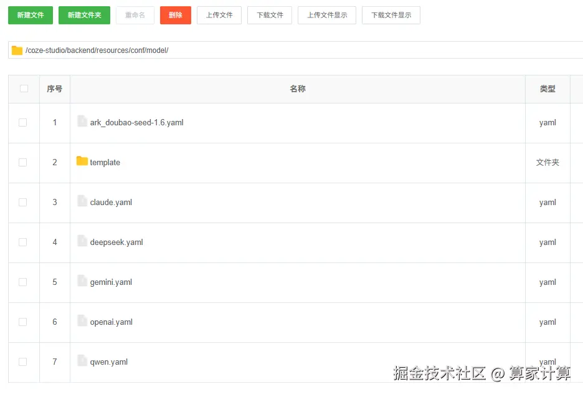
Task: Click the folder icon in the path bar
Action: (x=16, y=49)
